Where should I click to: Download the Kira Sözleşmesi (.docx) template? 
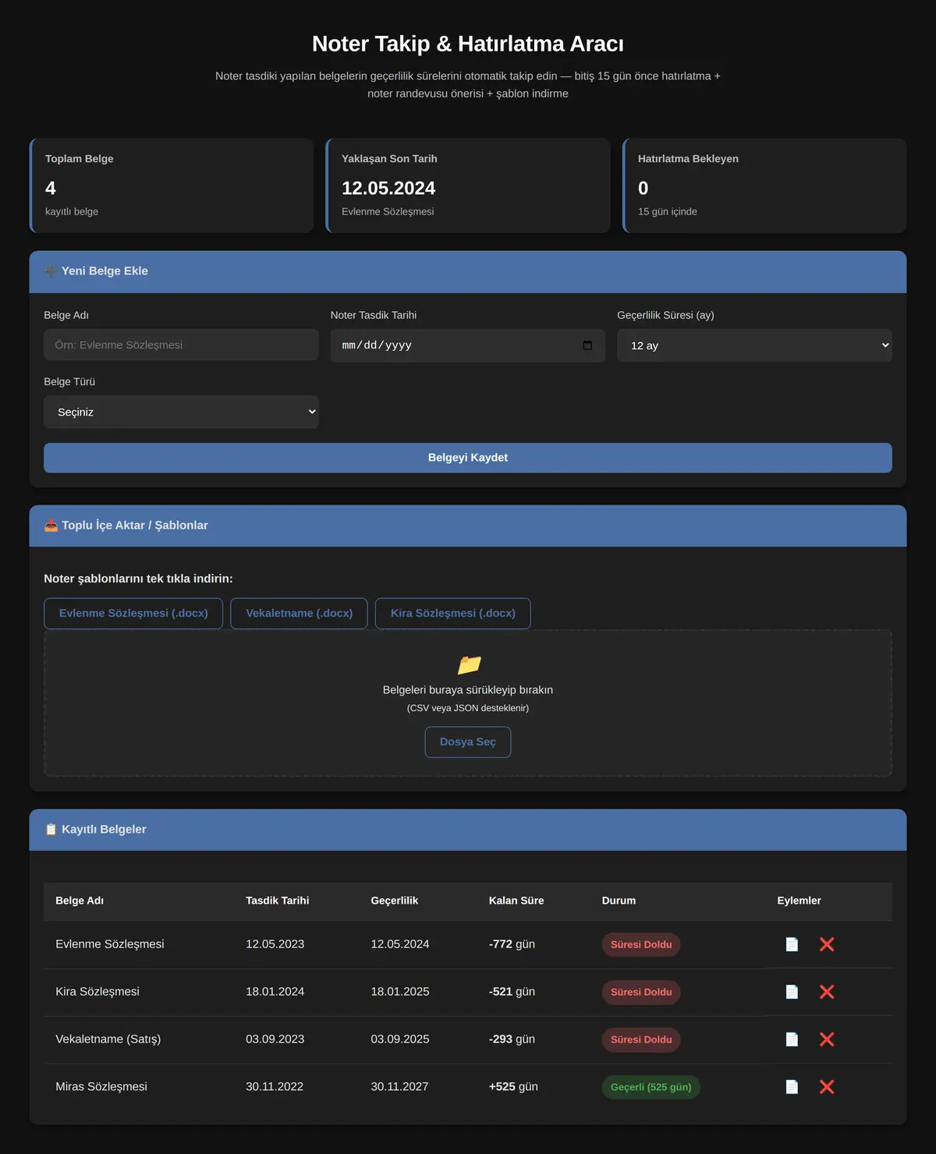pyautogui.click(x=453, y=614)
